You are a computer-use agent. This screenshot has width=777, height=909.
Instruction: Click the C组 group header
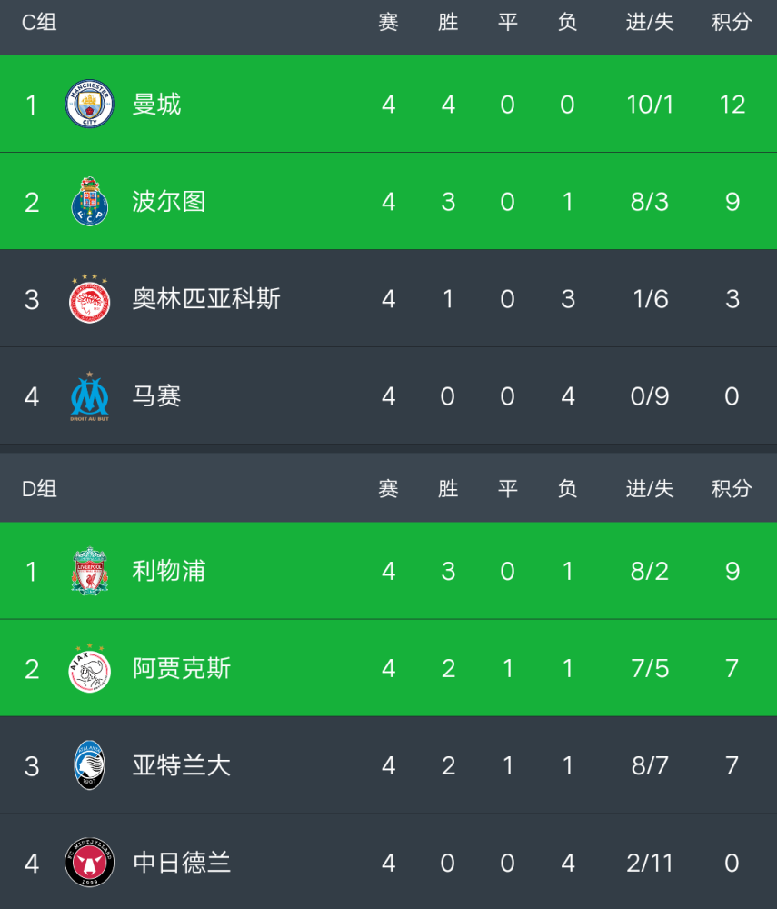39,23
